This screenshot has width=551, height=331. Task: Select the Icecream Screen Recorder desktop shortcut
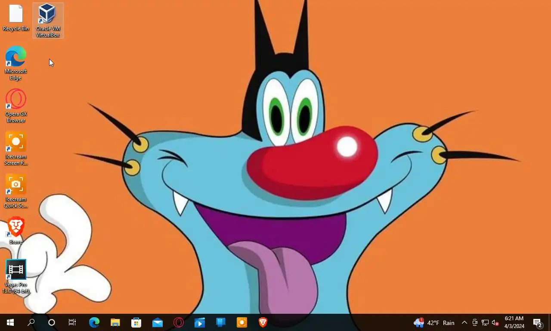point(16,148)
